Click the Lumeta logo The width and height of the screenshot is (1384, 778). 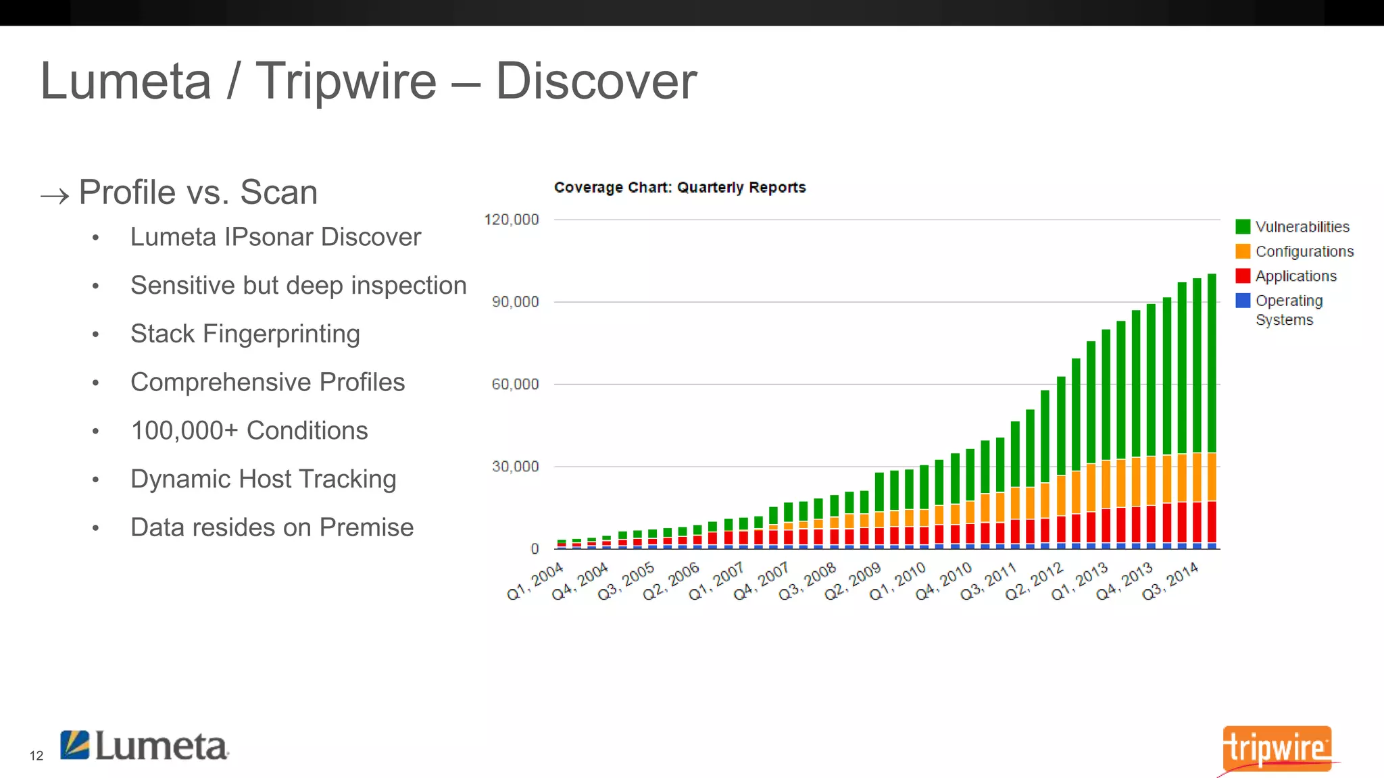(144, 746)
